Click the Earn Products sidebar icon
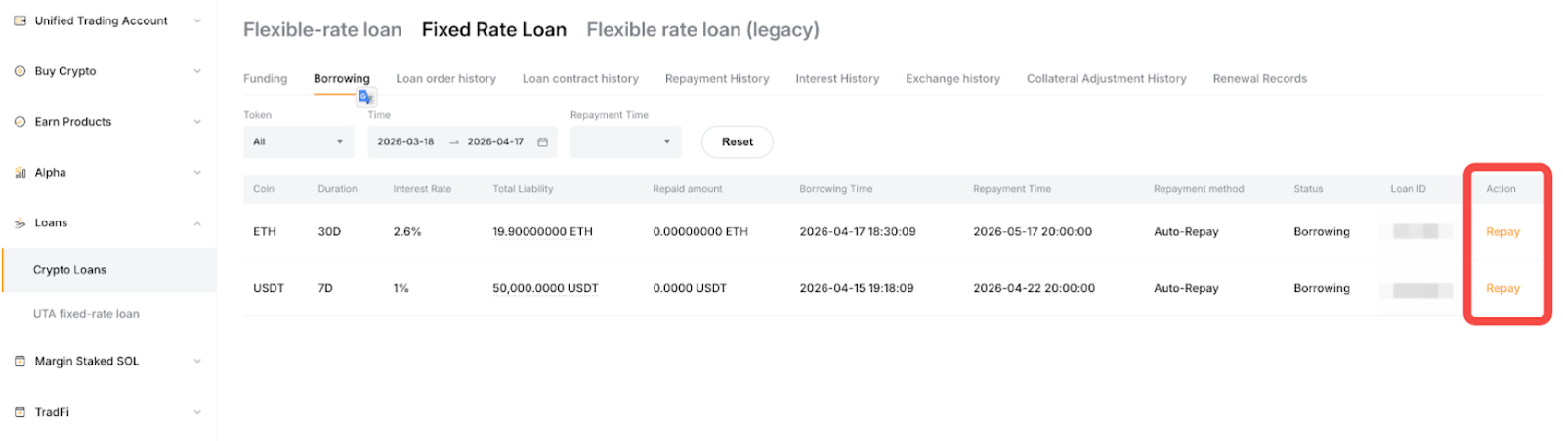Screen dimensions: 1563x441 (x=20, y=122)
